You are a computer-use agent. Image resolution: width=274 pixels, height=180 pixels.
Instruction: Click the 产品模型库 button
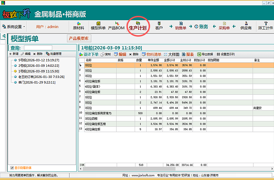pyautogui.click(x=79, y=38)
